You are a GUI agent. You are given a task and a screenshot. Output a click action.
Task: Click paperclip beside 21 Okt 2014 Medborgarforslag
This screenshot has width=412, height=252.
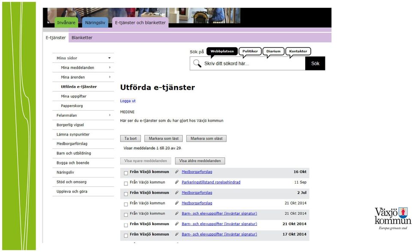(177, 203)
